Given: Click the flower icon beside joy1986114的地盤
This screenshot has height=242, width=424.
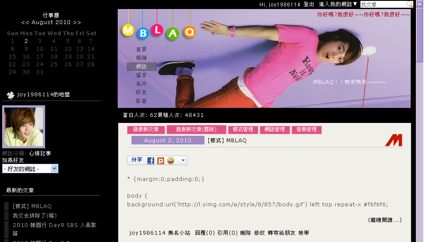Looking at the screenshot, I should [x=11, y=95].
